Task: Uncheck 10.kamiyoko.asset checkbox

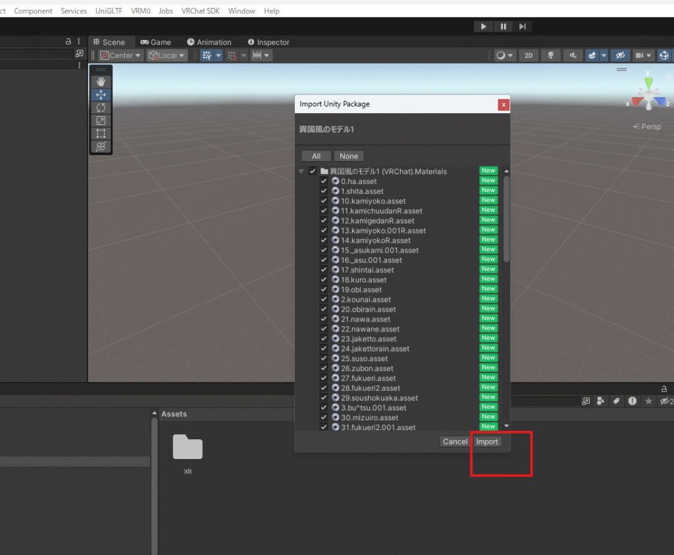Action: click(x=324, y=201)
